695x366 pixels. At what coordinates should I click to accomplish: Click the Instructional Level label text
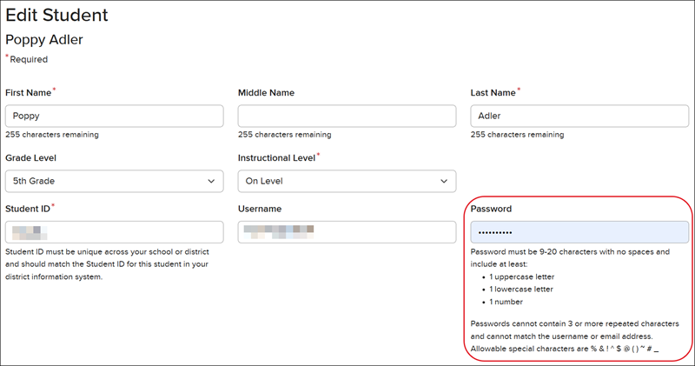tap(276, 157)
